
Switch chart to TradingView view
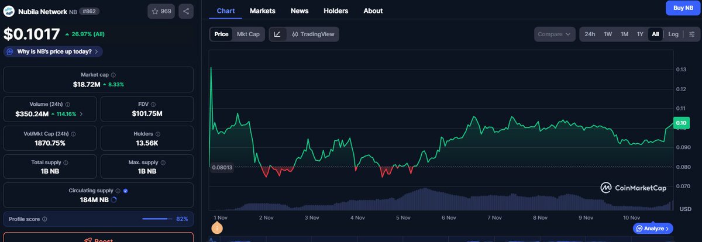coord(313,34)
